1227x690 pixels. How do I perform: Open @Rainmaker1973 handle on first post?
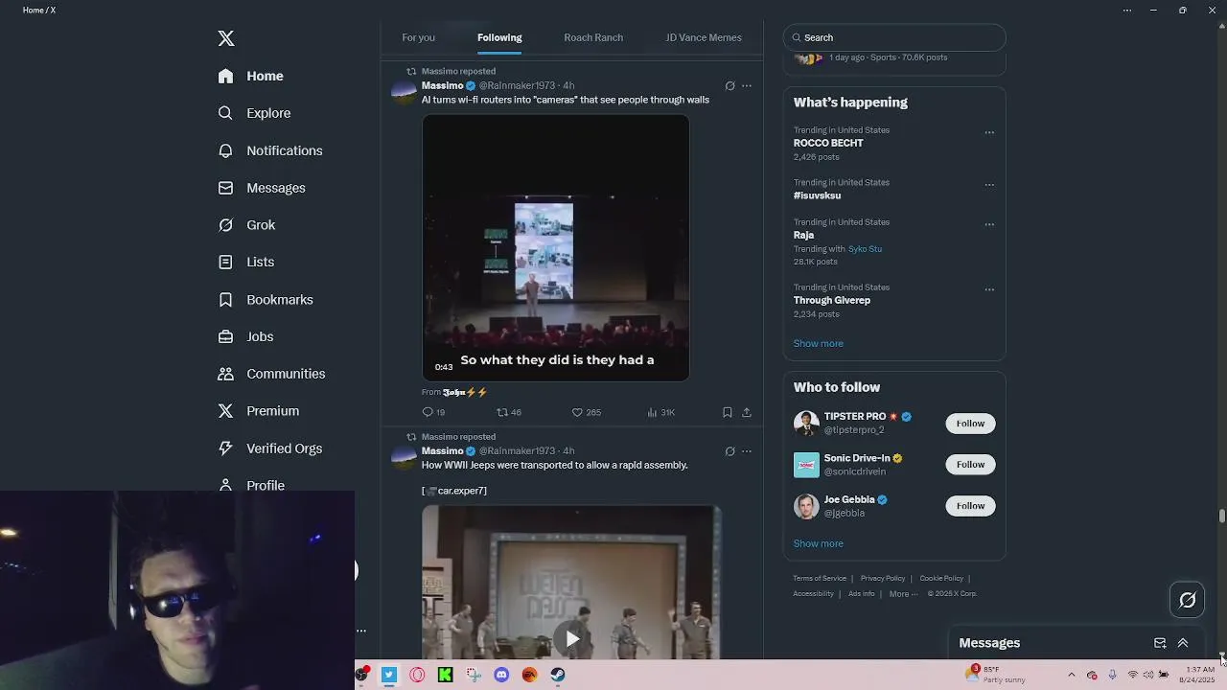(x=517, y=86)
